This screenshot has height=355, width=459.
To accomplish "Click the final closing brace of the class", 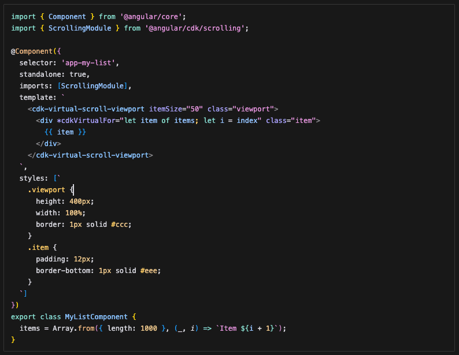I will coord(13,340).
